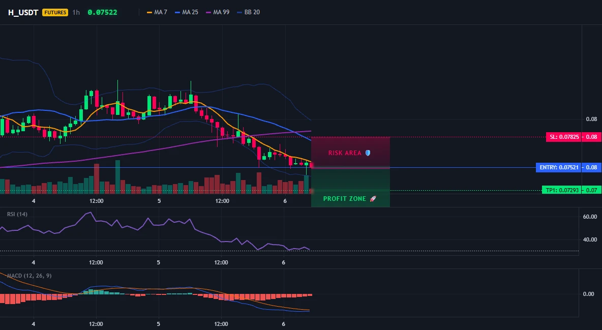
Task: Click the green TP1: 0.07293 price tag
Action: (562, 190)
